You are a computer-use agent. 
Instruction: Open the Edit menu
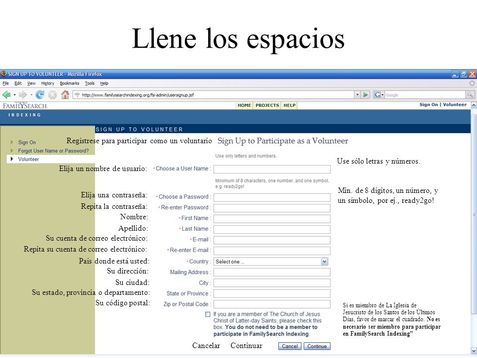[x=18, y=83]
